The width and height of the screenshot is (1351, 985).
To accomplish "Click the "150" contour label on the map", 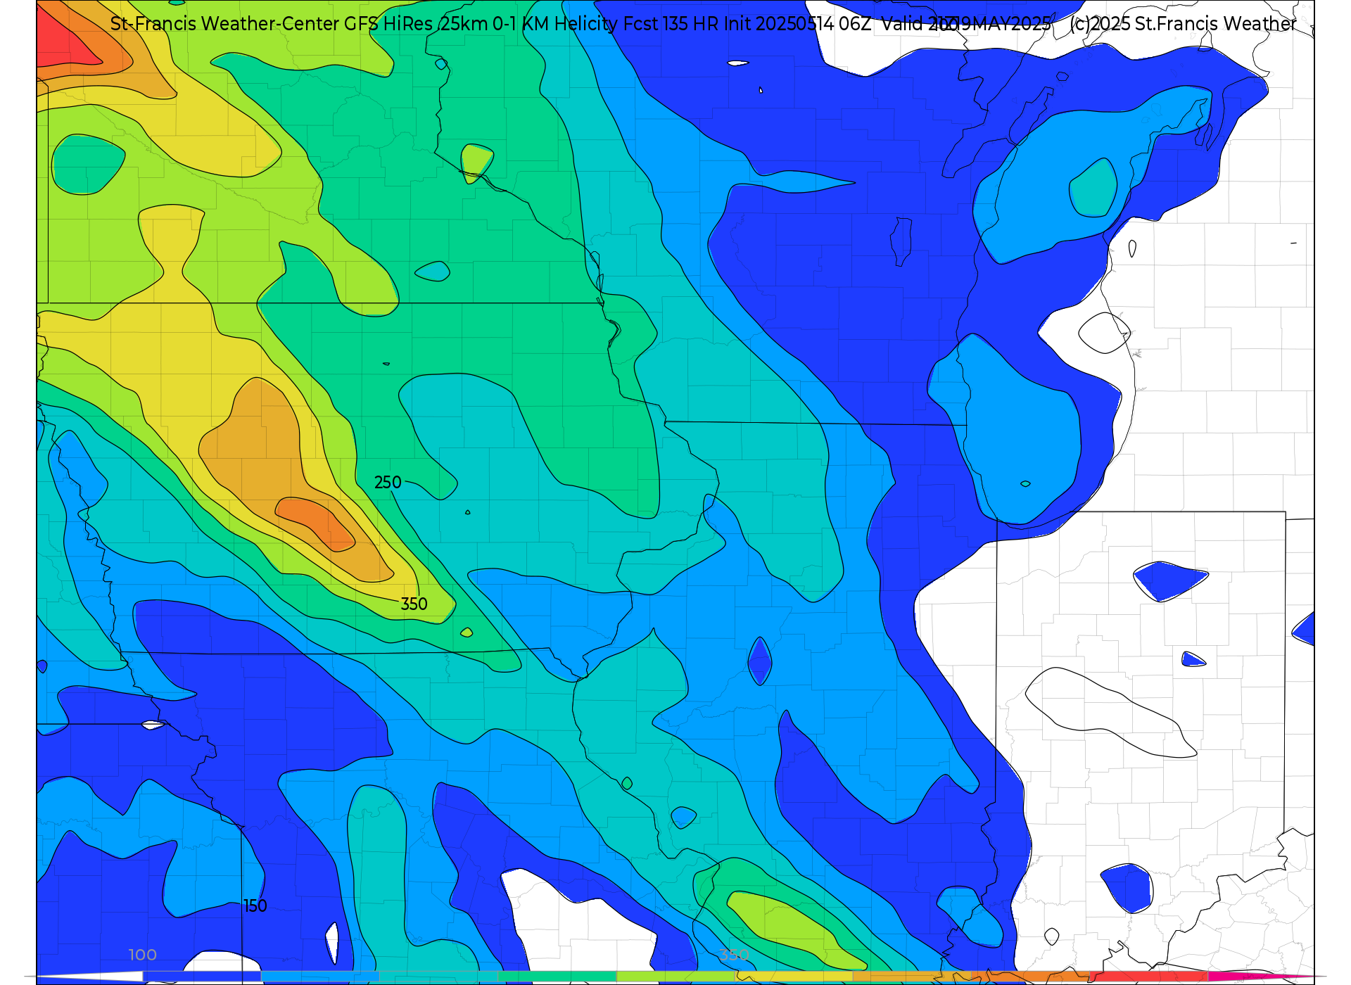I will (x=255, y=906).
